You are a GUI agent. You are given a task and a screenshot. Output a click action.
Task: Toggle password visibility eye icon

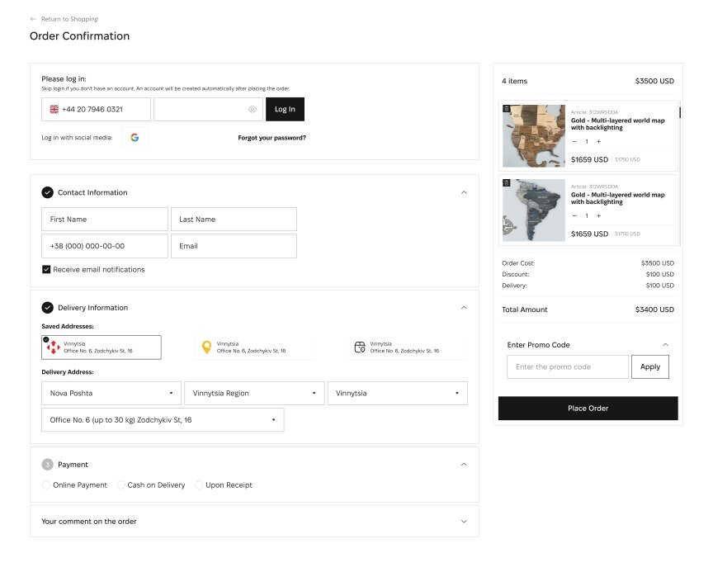[x=253, y=109]
